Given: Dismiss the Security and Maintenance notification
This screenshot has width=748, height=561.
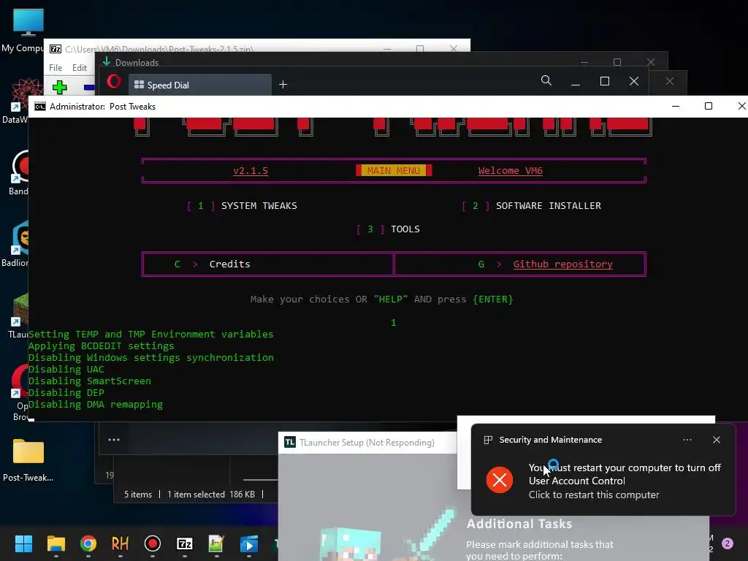Looking at the screenshot, I should tap(717, 440).
